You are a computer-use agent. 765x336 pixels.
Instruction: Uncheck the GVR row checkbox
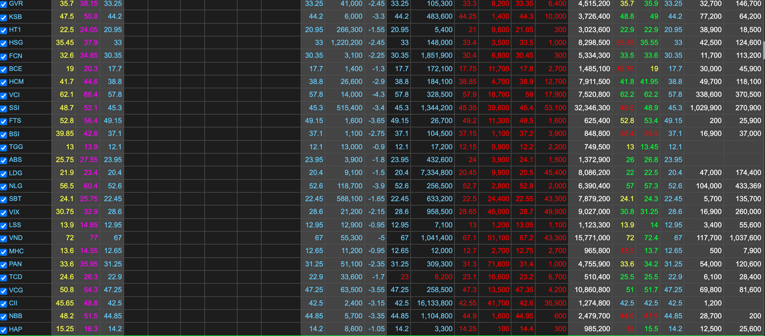[x=4, y=4]
